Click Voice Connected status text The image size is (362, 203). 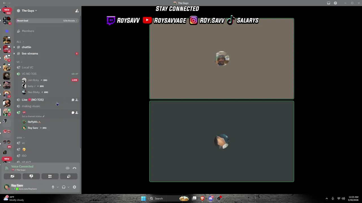point(22,167)
